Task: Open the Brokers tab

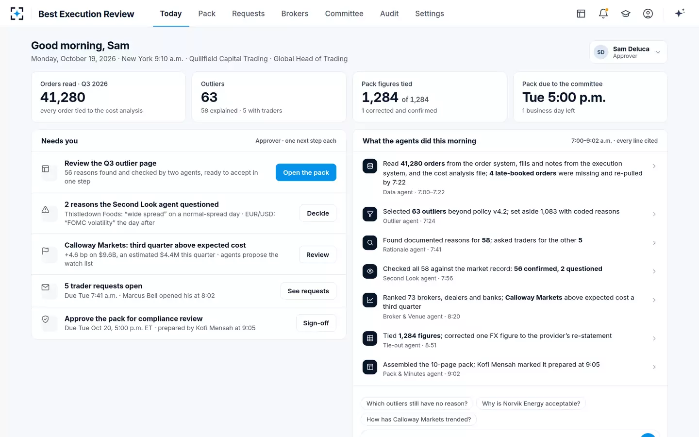Action: click(295, 14)
